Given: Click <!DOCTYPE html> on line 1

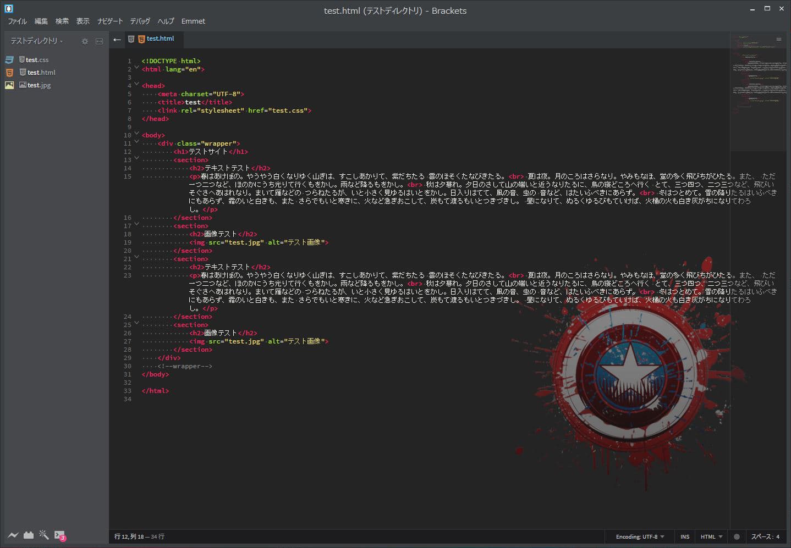Looking at the screenshot, I should pos(171,61).
